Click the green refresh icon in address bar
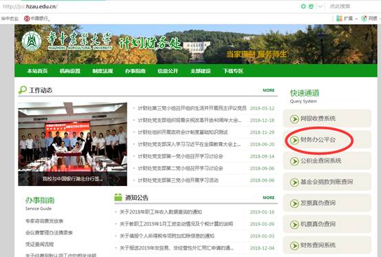Viewport: 381px width, 257px height. click(311, 6)
